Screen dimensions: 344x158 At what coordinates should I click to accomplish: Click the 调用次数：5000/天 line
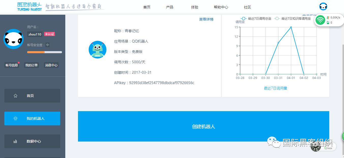click(130, 62)
